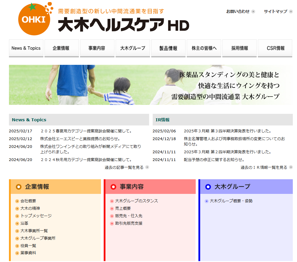Image resolution: width=297 pixels, height=262 pixels.
Task: Open the 大木の精神 link
Action: (x=30, y=209)
